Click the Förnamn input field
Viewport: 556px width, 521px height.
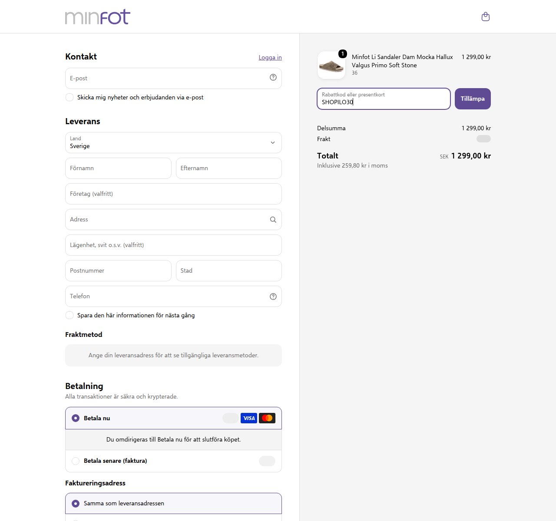pos(118,168)
